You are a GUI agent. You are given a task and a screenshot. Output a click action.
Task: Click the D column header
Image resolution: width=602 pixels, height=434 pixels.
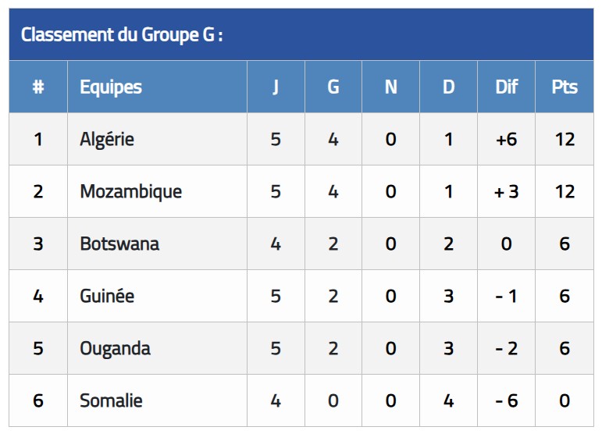(448, 87)
